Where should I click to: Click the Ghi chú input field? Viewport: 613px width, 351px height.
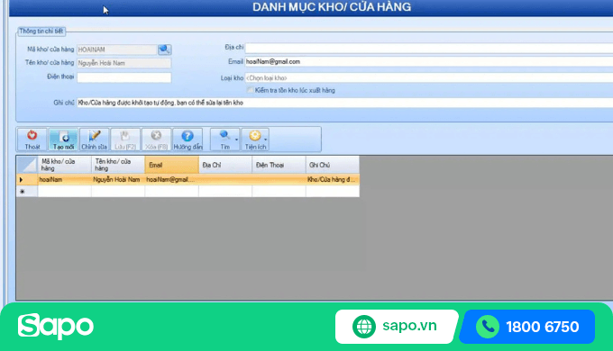pos(344,103)
